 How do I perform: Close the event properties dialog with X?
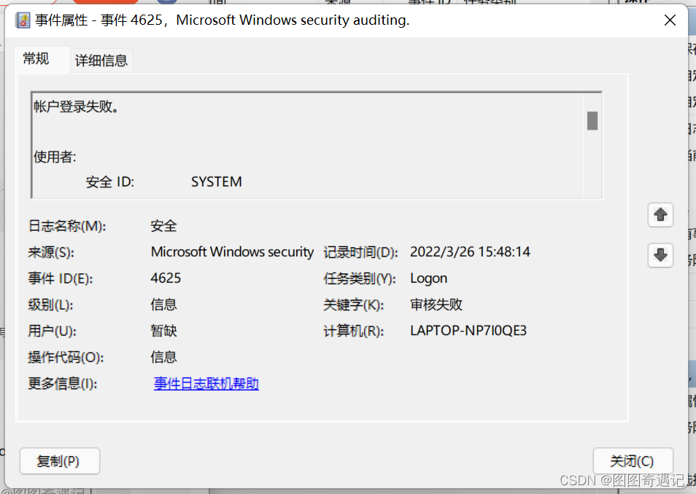[x=670, y=20]
